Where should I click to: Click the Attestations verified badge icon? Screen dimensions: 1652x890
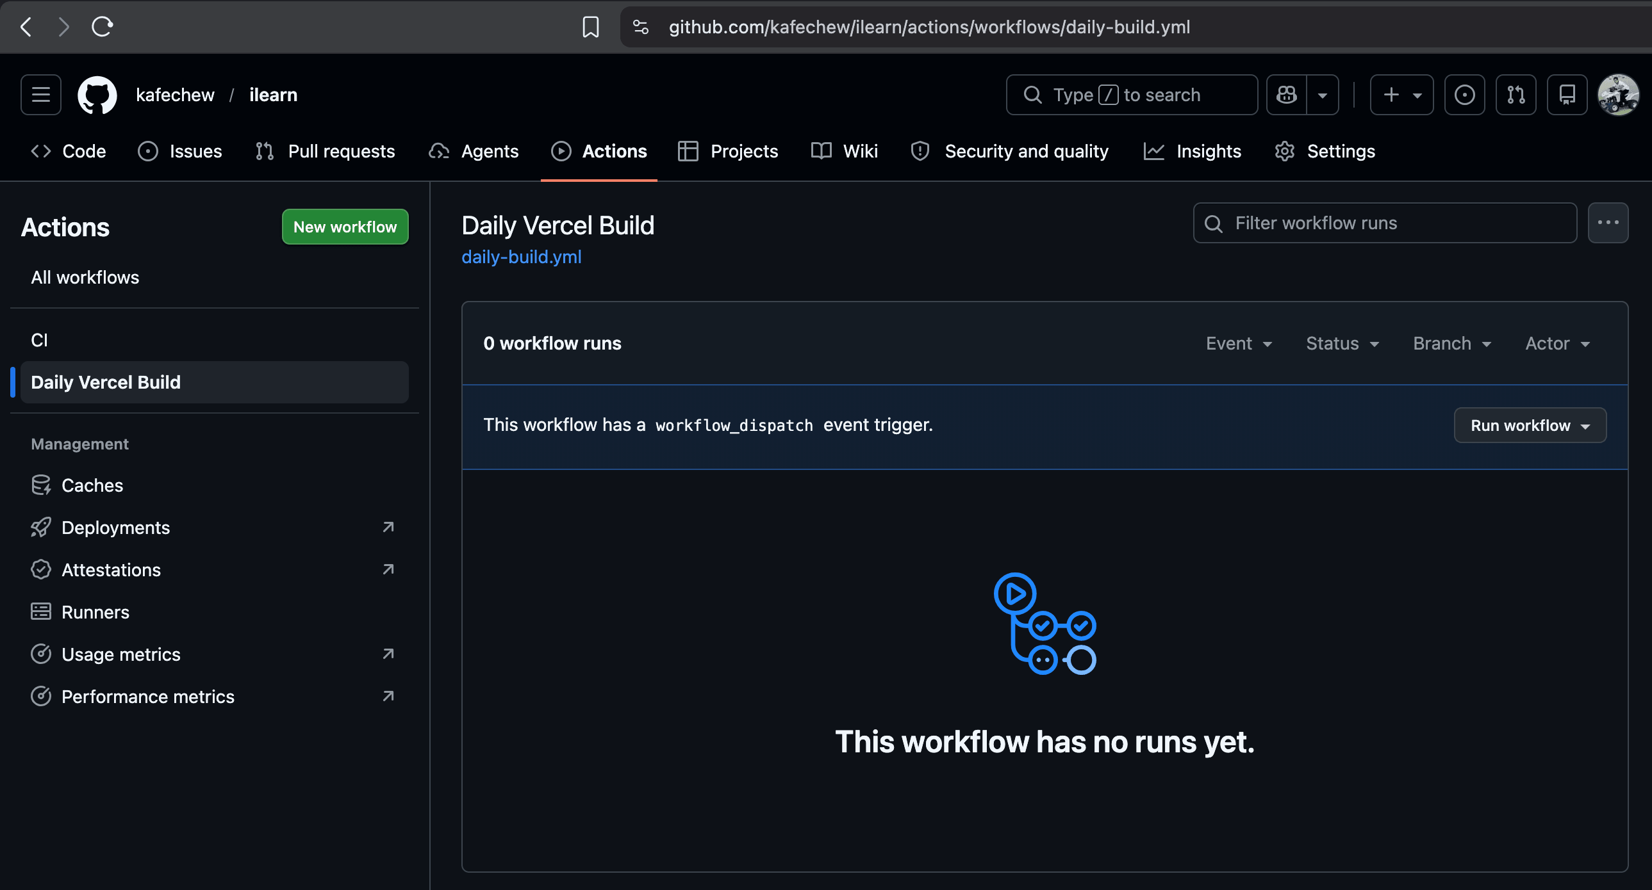tap(41, 570)
